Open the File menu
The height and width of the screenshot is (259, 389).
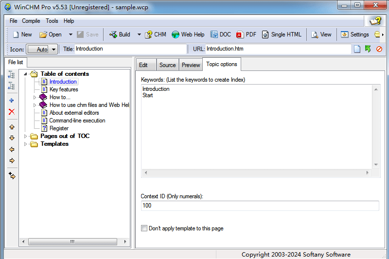tap(14, 21)
